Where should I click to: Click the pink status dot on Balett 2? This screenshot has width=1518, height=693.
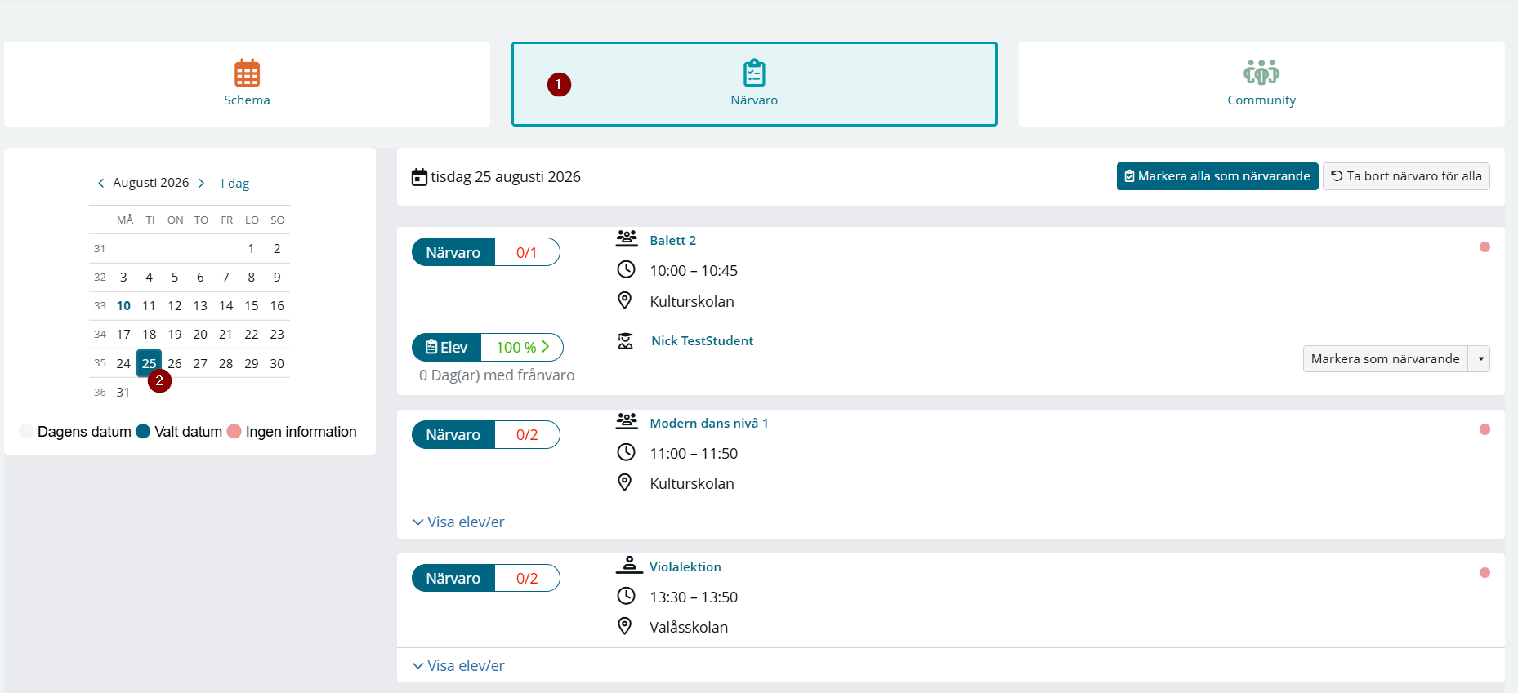pos(1485,247)
